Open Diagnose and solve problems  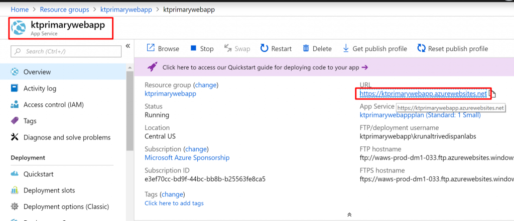pyautogui.click(x=63, y=137)
